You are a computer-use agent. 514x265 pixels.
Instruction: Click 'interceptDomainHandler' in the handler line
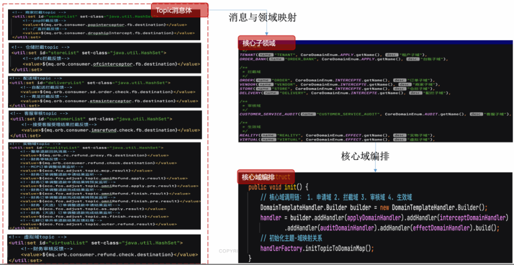pos(474,218)
